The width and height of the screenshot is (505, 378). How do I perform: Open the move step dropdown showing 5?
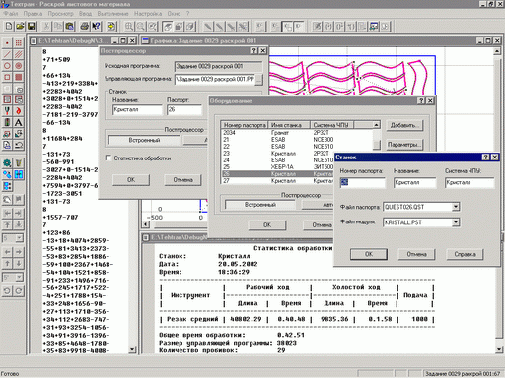[19, 238]
